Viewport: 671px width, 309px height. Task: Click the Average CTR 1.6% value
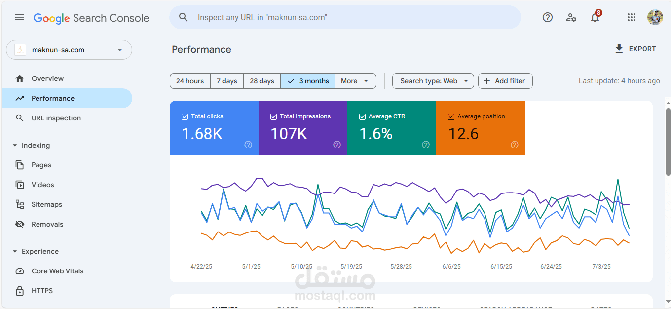click(376, 133)
